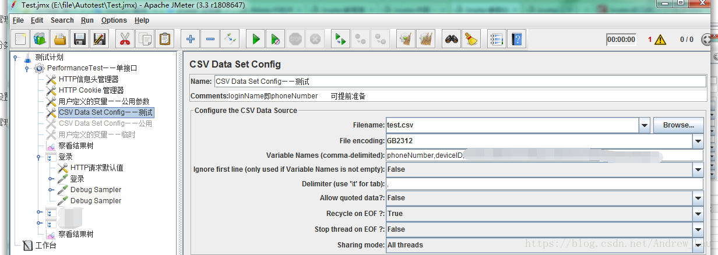
Task: Click the Toggle enable/disable icon
Action: click(231, 39)
